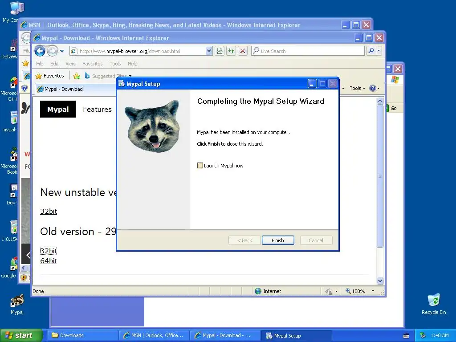Screen dimensions: 456x342
Task: Open the Help menu
Action: click(132, 63)
